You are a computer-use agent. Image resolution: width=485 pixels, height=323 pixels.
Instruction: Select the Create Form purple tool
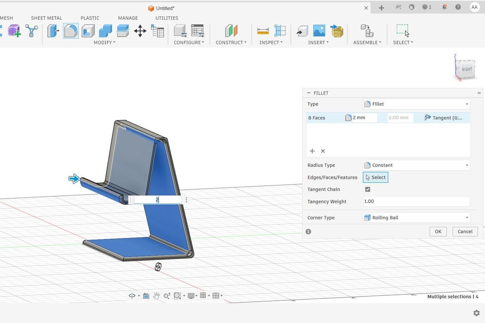pos(14,31)
